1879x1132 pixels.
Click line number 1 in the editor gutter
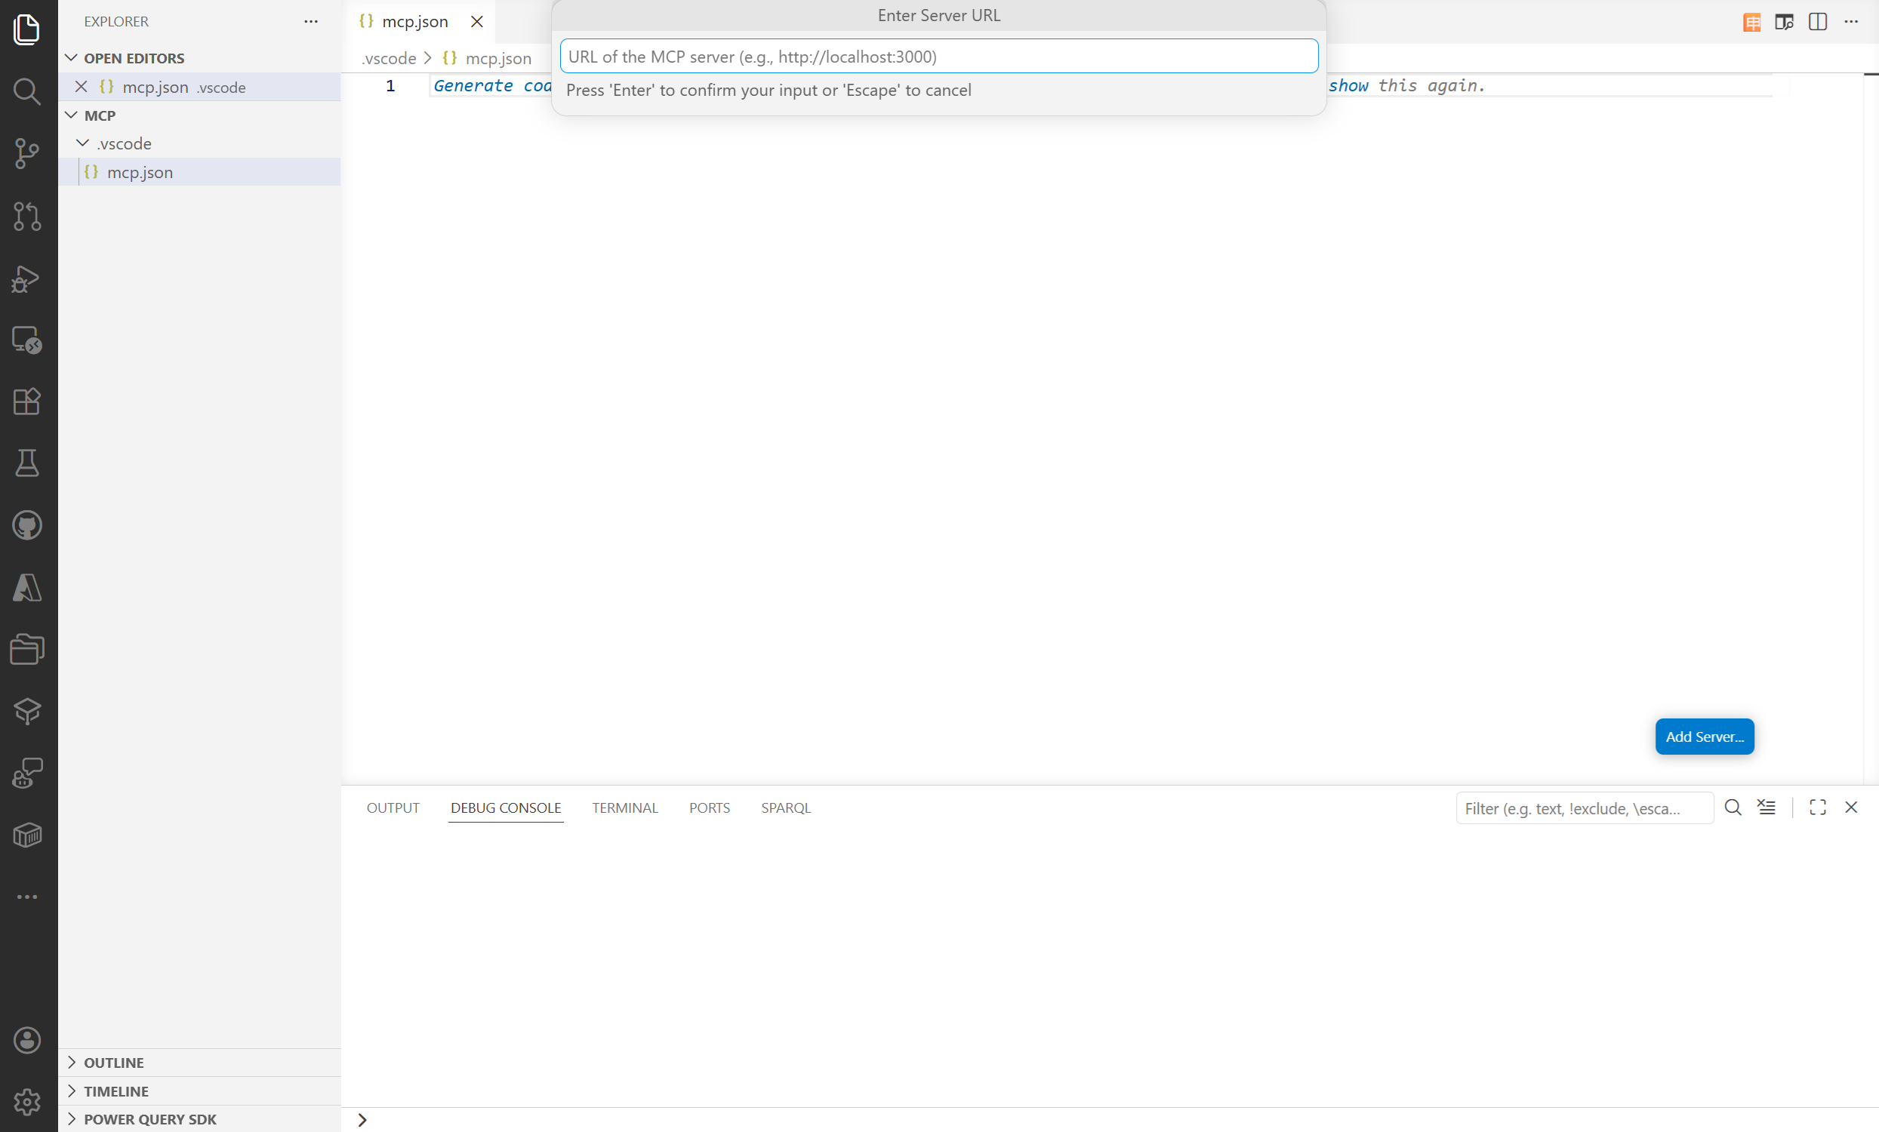(390, 86)
